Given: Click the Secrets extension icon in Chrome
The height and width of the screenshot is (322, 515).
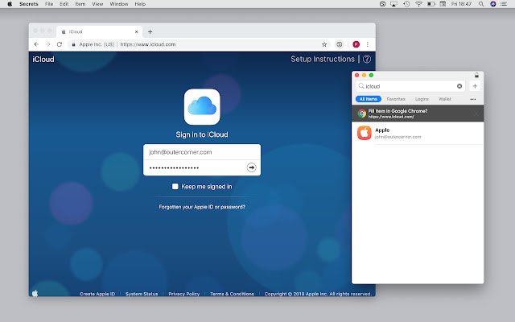Looking at the screenshot, I should click(x=340, y=44).
